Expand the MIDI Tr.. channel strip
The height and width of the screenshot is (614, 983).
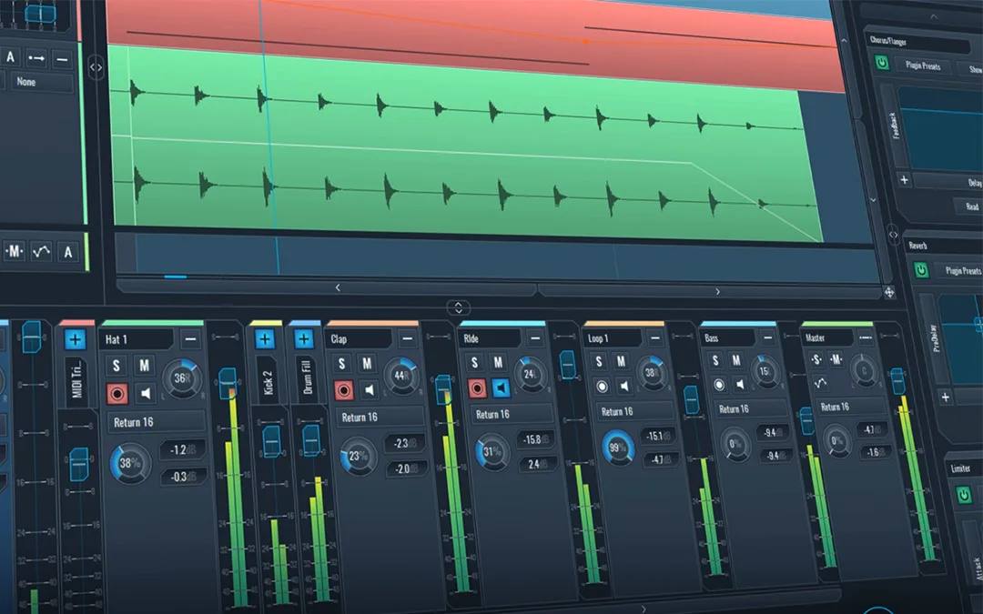tap(76, 339)
